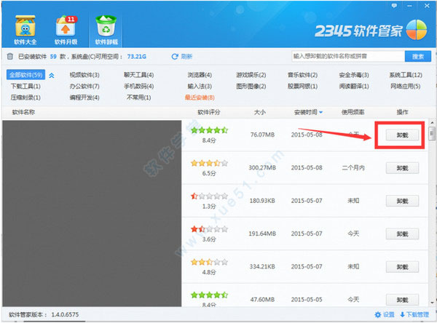The image size is (437, 323).
Task: Sort by 安装时间 dropdown arrow
Action: [320, 112]
